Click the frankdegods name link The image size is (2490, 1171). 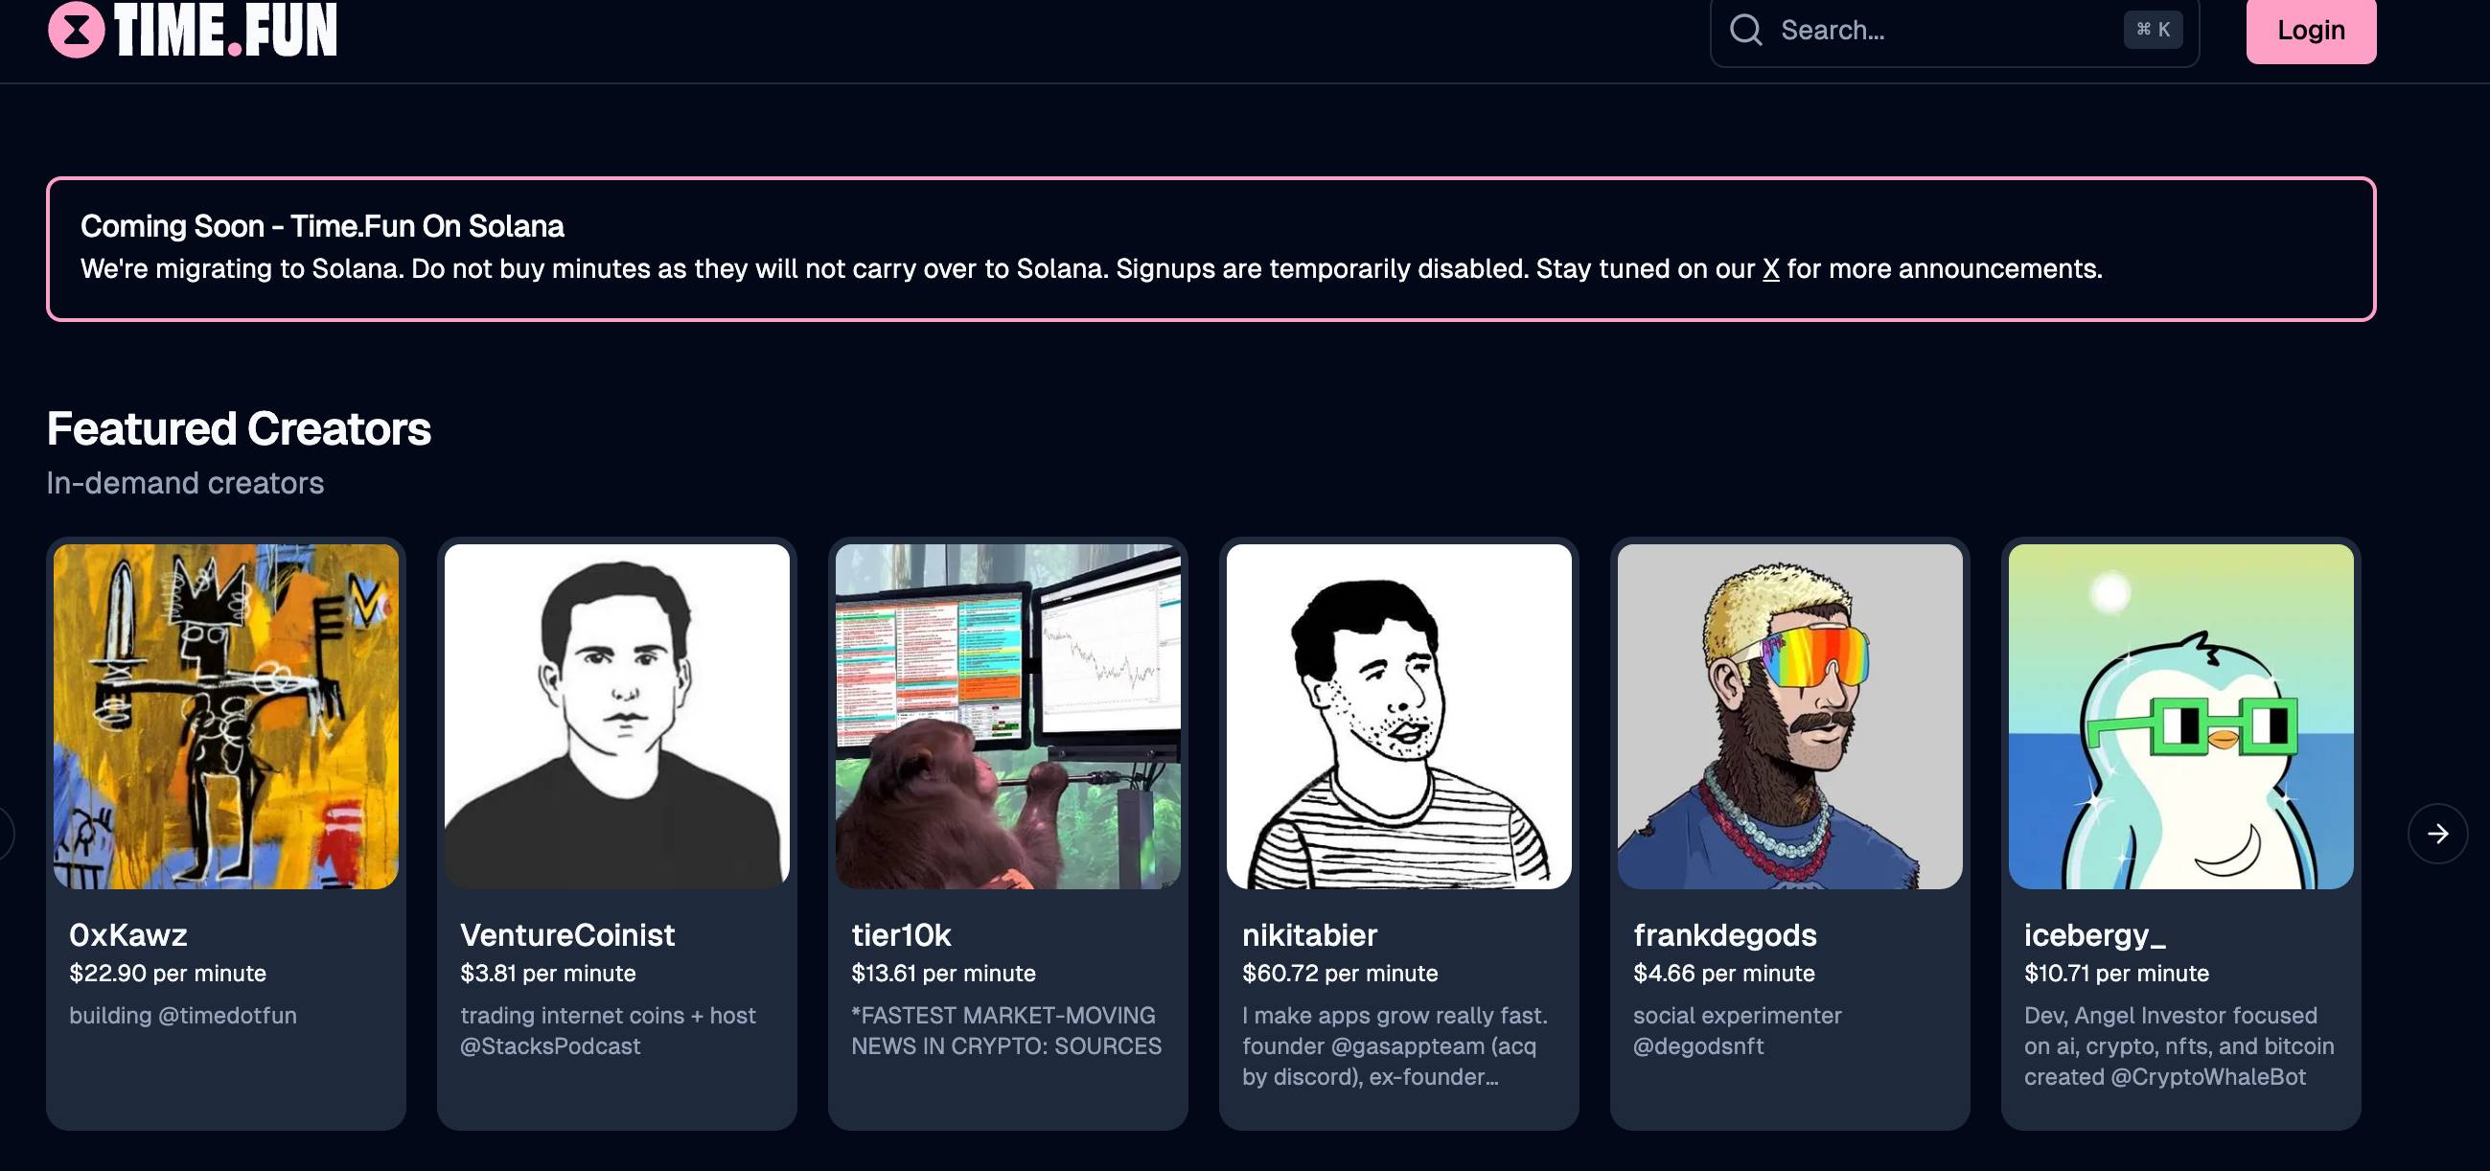click(1725, 934)
